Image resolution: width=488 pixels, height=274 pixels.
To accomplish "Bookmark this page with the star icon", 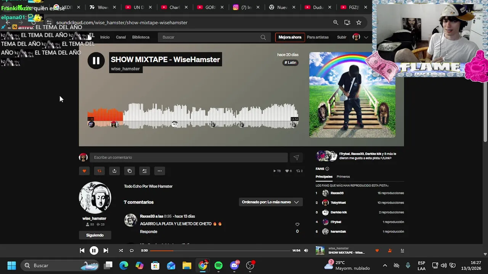I will pyautogui.click(x=359, y=22).
